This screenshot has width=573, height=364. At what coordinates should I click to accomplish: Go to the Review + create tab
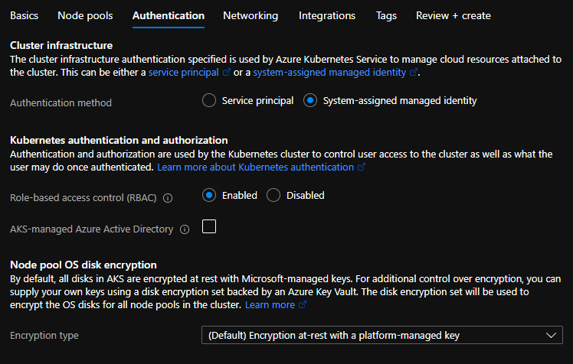point(453,16)
